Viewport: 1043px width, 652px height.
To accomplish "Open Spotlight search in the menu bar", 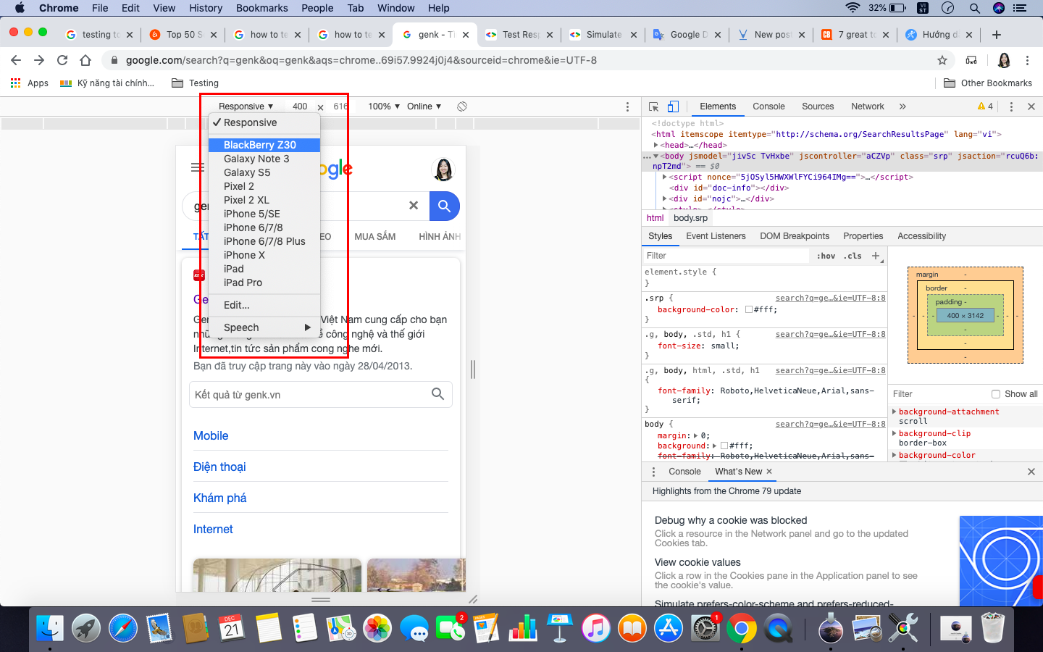I will point(975,8).
